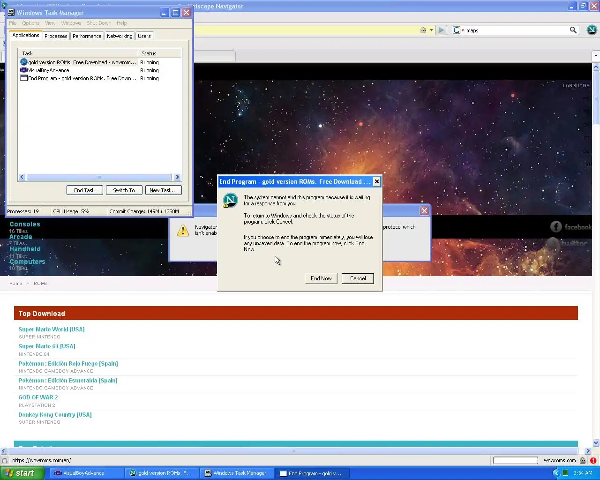Open Super Mario 64 [USA] link
Screen dimensions: 600x480
[47, 346]
